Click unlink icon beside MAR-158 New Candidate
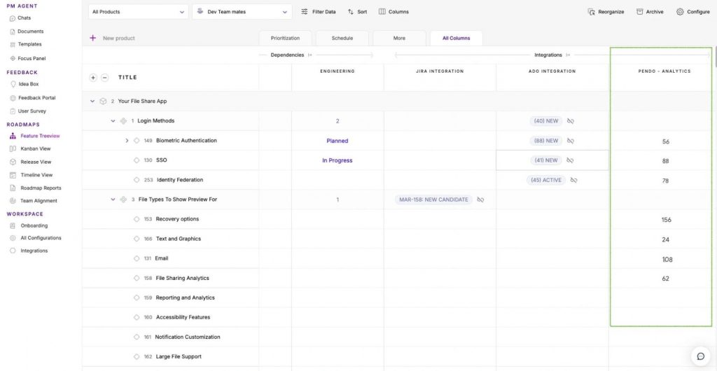Image resolution: width=717 pixels, height=371 pixels. 480,200
